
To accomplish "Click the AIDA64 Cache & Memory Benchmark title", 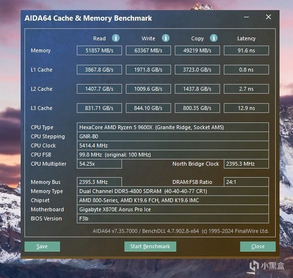I will pos(88,18).
